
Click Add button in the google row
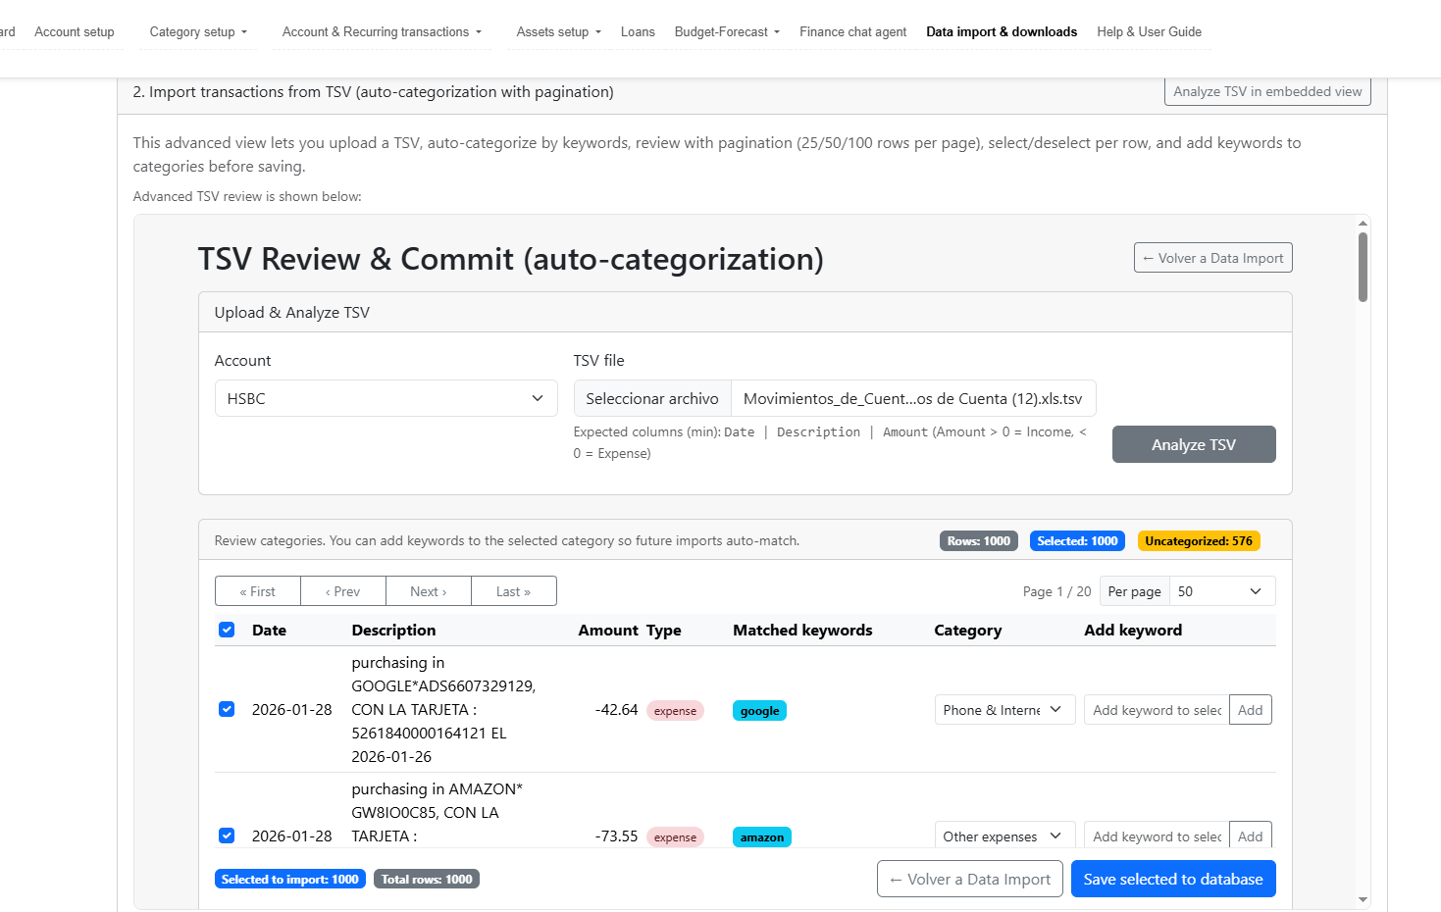[1251, 710]
